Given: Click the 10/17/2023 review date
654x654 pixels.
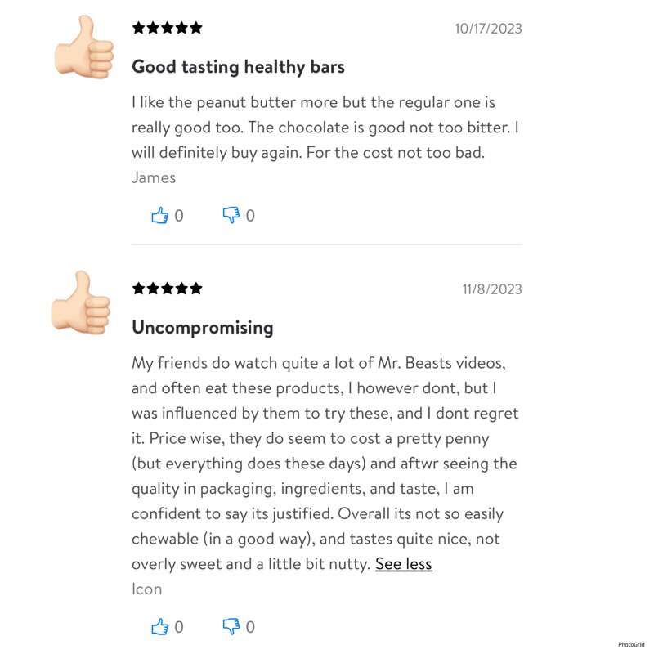Looking at the screenshot, I should coord(488,29).
